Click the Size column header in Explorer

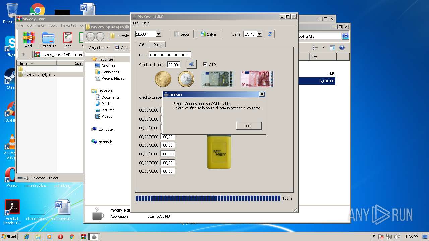click(323, 57)
